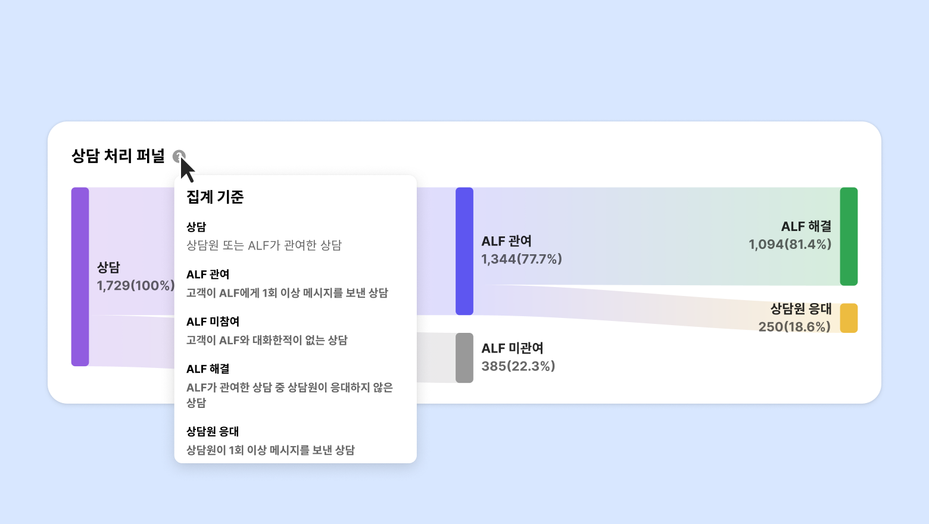Viewport: 929px width, 524px height.
Task: Click the ALF 미참여 tooltip entry
Action: 267,331
